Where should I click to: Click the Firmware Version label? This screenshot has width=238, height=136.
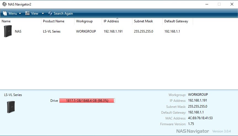point(173,124)
